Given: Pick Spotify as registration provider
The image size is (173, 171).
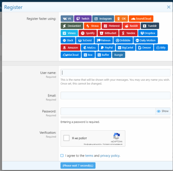Looking at the screenshot, I should click(x=88, y=33).
